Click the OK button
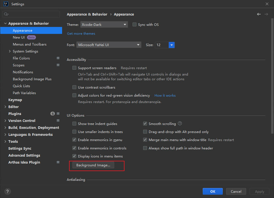Image resolution: width=274 pixels, height=198 pixels. [x=213, y=191]
